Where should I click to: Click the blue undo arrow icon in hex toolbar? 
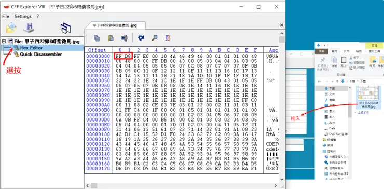click(141, 38)
